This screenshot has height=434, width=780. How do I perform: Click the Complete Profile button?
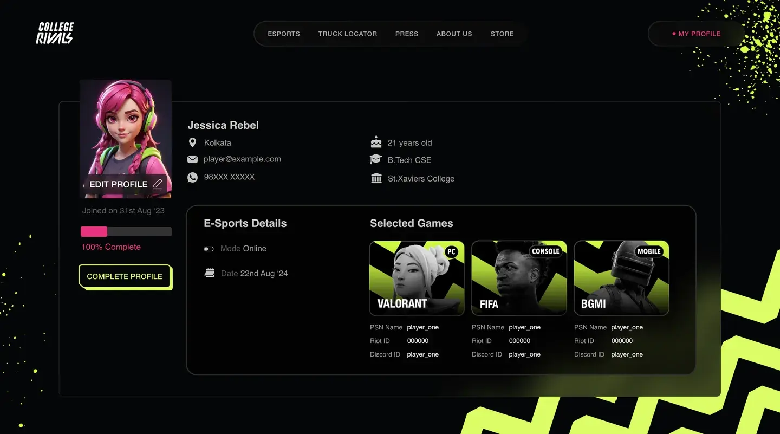pyautogui.click(x=125, y=277)
